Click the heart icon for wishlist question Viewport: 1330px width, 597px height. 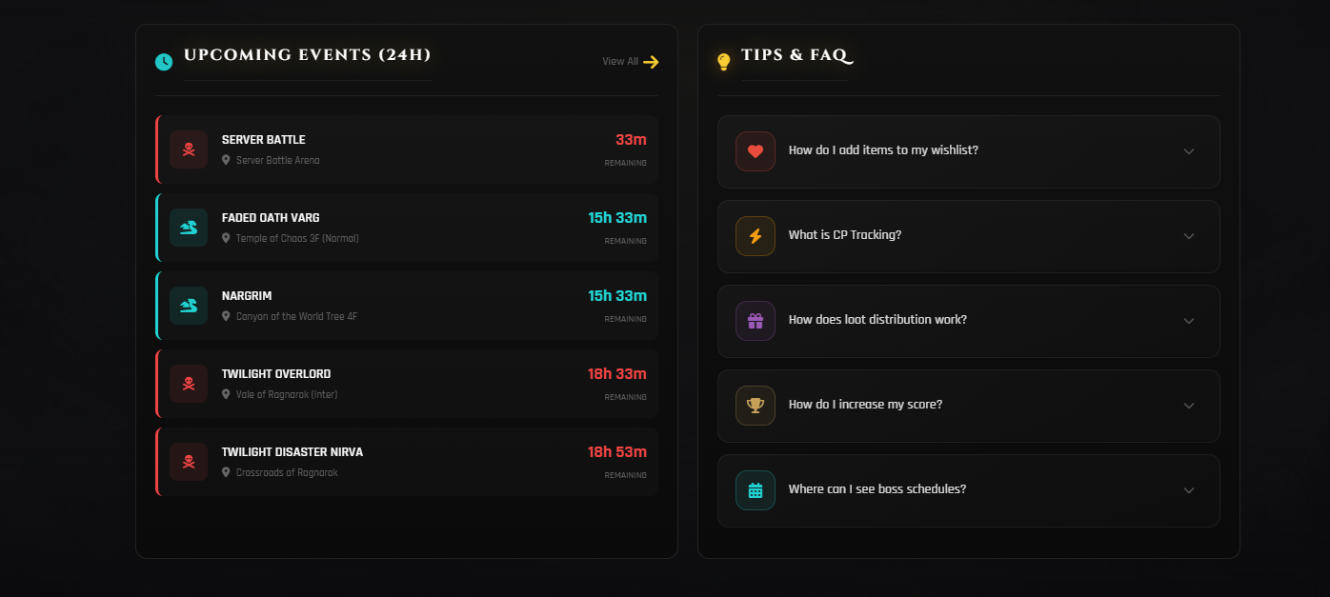click(x=756, y=151)
